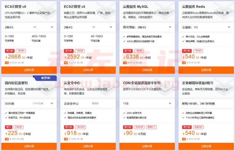The image size is (235, 151).
Task: Click the checkmark beside 秒级可达，99%到达率
Action: pos(6,118)
